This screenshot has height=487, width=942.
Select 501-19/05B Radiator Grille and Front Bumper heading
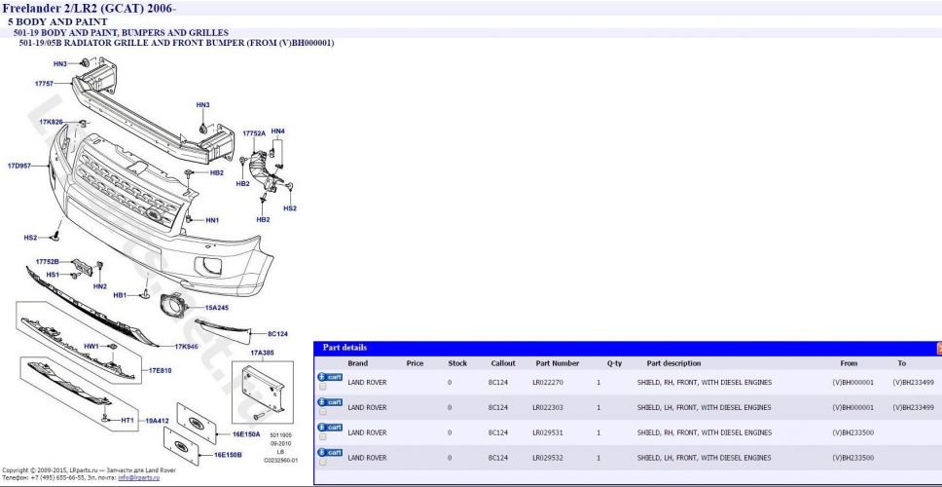(176, 43)
